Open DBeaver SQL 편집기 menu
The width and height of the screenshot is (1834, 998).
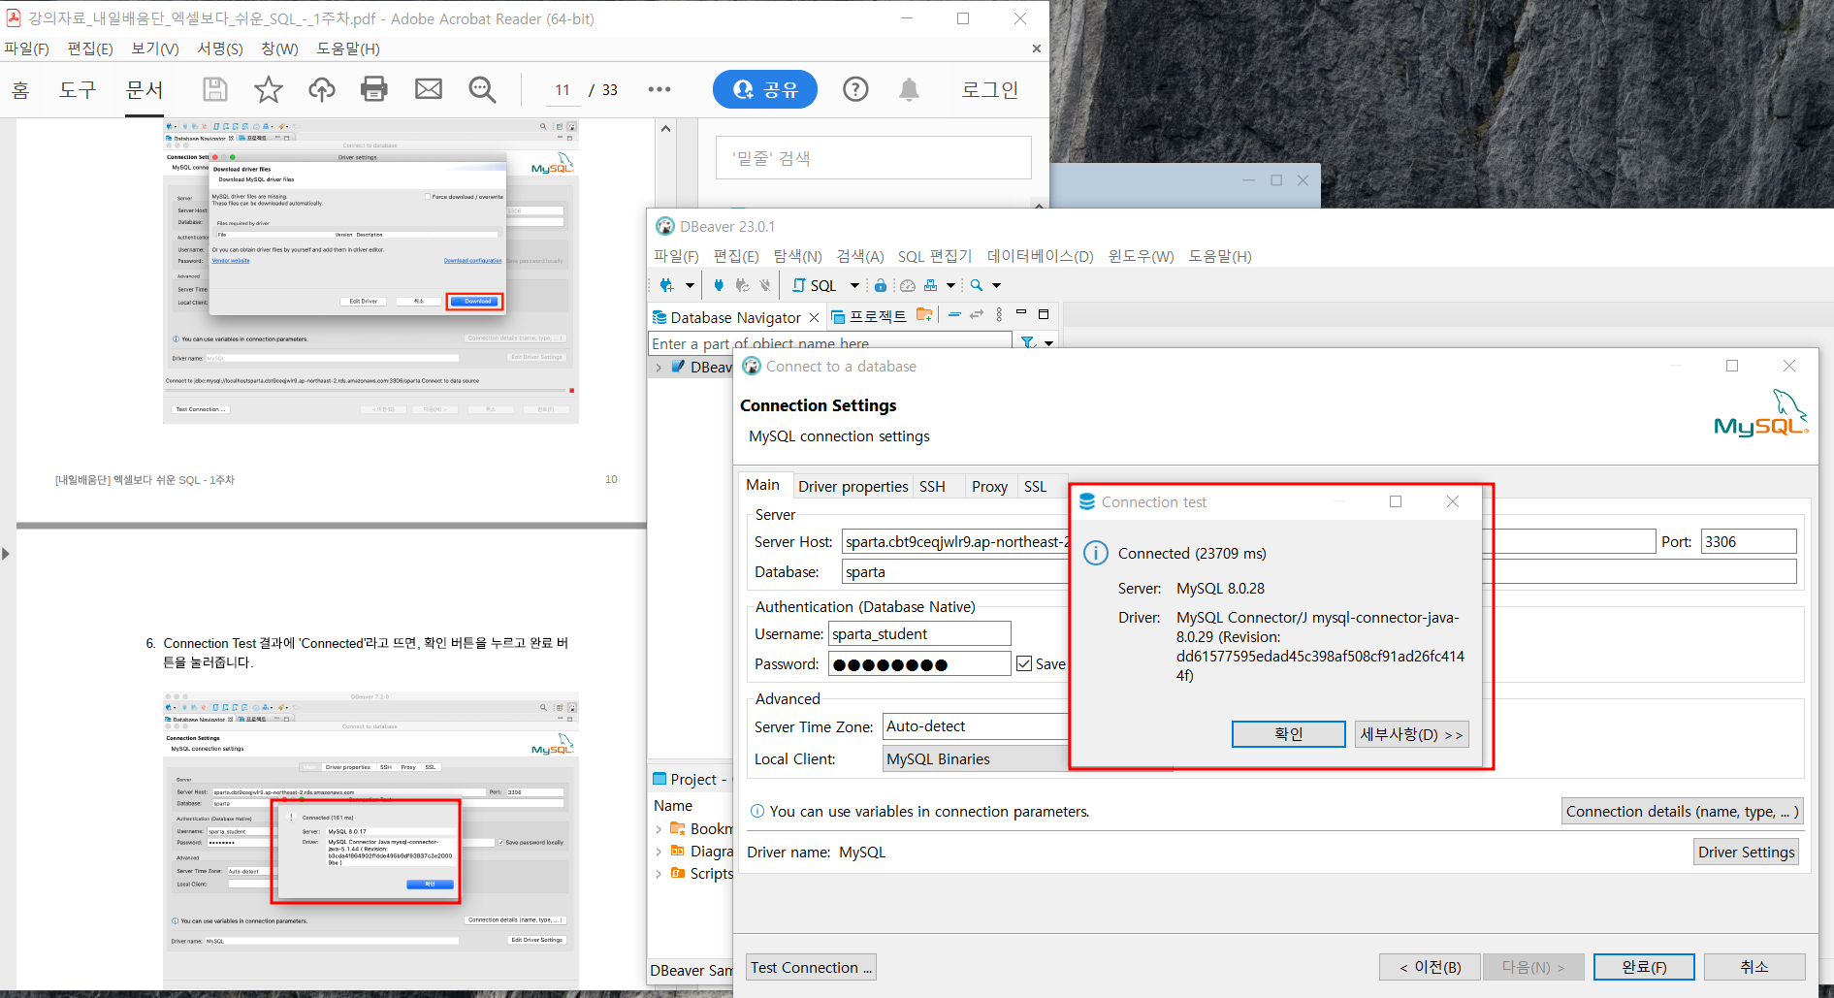tap(935, 256)
